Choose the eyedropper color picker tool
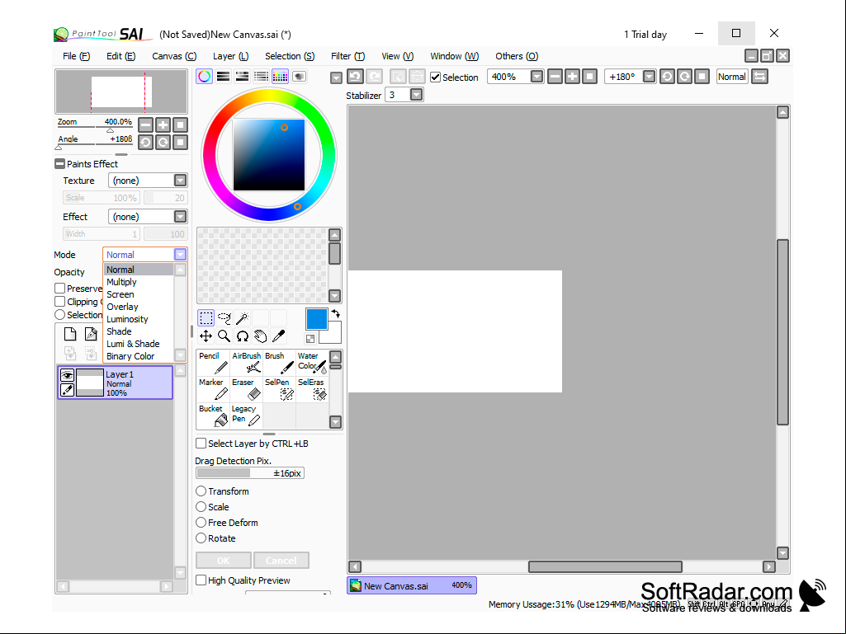The width and height of the screenshot is (846, 634). click(279, 336)
